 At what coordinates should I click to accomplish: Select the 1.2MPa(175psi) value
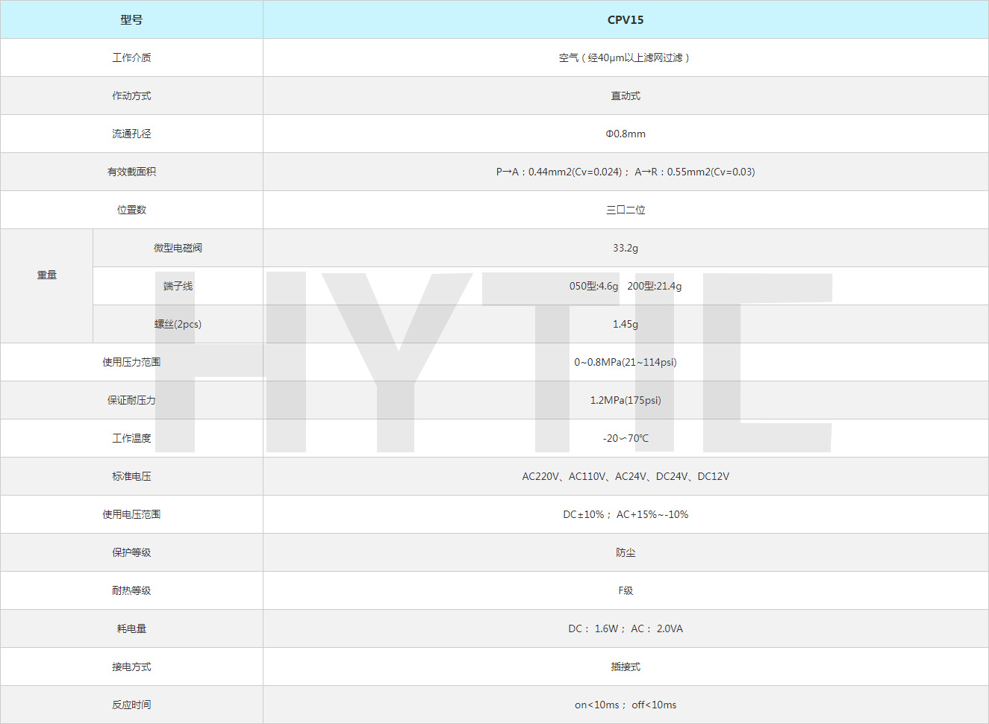(625, 400)
